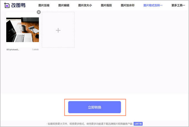Viewport: 189px width, 127px height.
Task: Click the file name 001photoedi… label
Action: [x=13, y=50]
